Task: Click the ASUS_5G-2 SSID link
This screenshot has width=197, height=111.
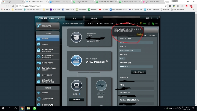Action: [133, 24]
